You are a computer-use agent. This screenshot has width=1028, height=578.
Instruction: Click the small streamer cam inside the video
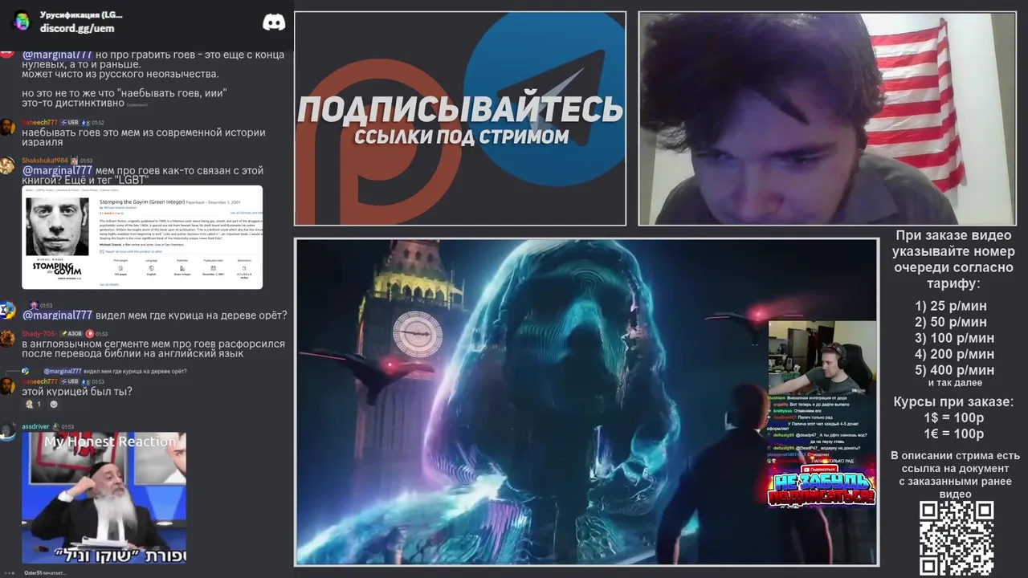click(x=822, y=357)
